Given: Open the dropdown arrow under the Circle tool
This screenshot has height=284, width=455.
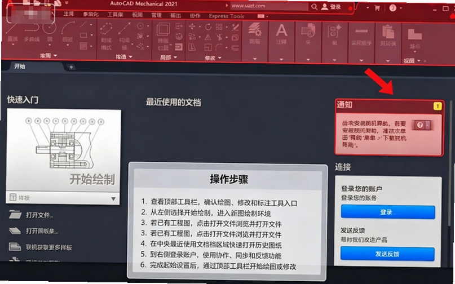Looking at the screenshot, I should (x=50, y=45).
